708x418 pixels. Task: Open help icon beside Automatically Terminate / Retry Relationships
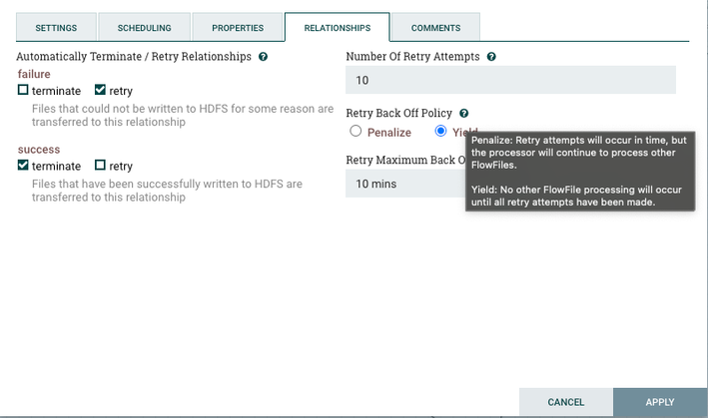[264, 57]
